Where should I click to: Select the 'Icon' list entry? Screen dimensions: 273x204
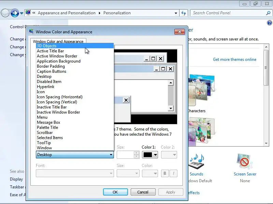(75, 92)
